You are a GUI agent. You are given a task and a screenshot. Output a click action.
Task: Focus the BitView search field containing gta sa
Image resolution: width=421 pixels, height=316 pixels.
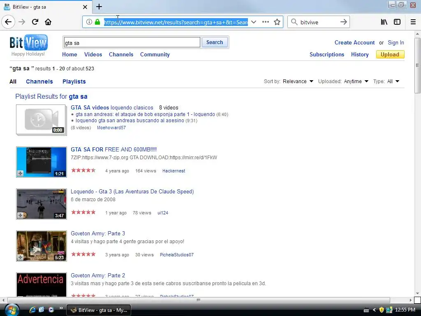(x=132, y=42)
